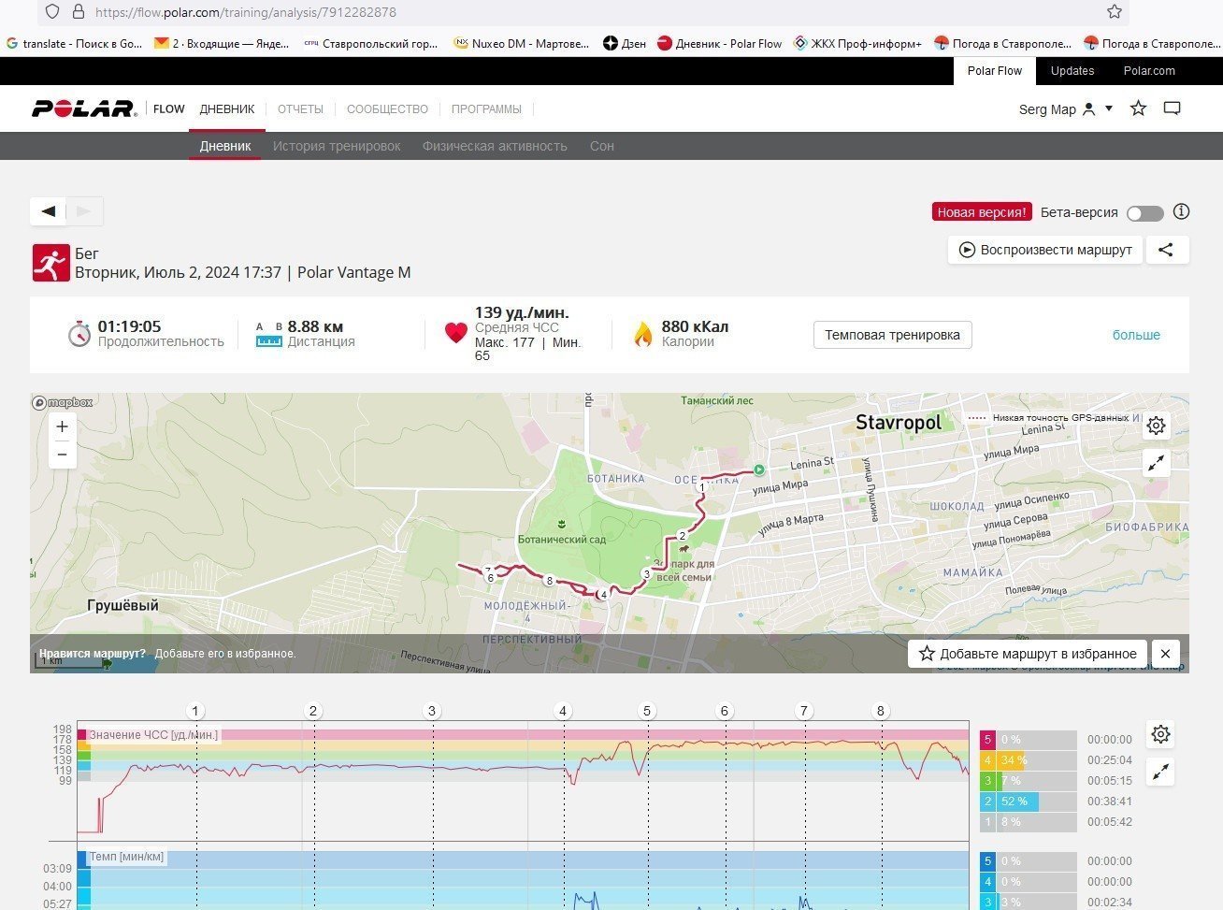
Task: Open the Updates top tab
Action: tap(1072, 71)
